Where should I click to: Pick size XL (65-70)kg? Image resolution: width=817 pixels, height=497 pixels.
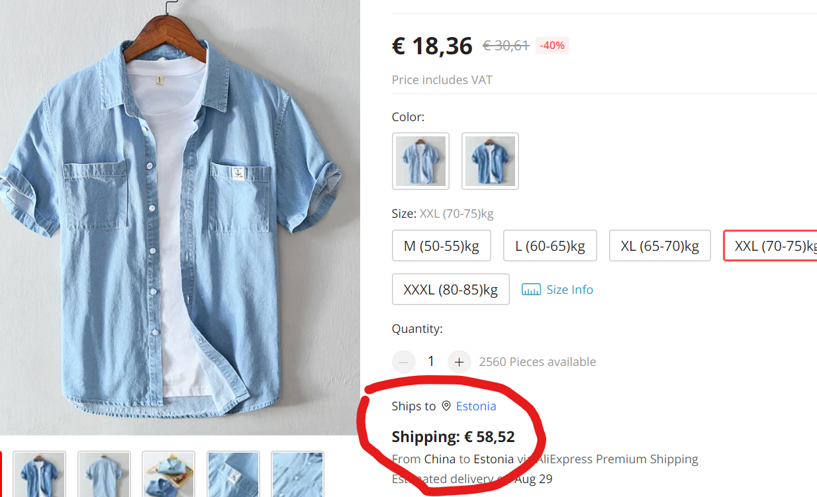click(659, 246)
